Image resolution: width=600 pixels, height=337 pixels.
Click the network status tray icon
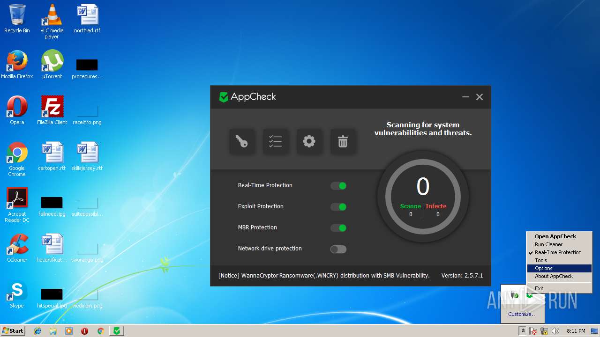(x=544, y=331)
